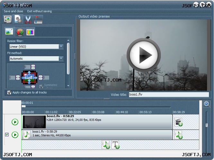Toggle the audio track checkbox
214x160 pixels.
(x=7, y=135)
